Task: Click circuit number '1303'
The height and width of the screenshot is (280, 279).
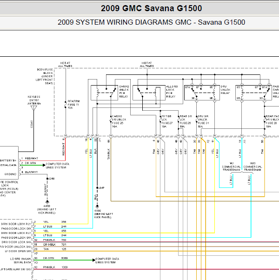Action: pos(64,267)
